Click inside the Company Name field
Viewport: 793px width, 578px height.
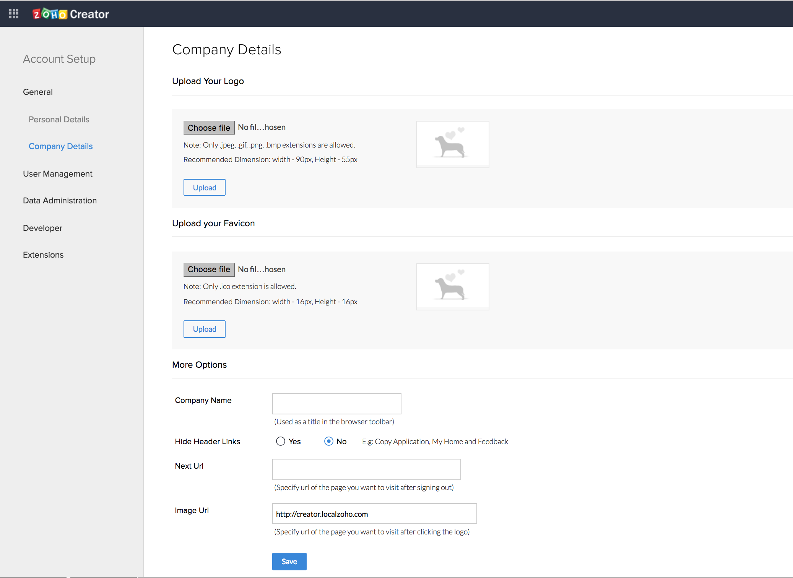[336, 403]
